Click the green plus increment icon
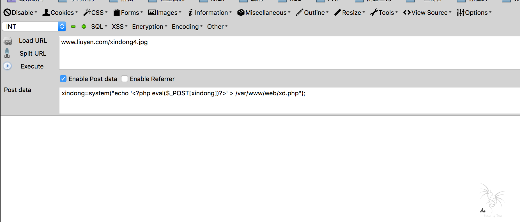 84,27
